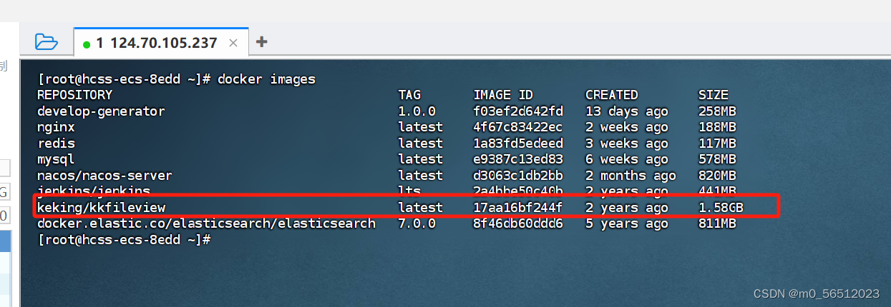891x307 pixels.
Task: Click the last shell prompt line
Action: pyautogui.click(x=124, y=240)
